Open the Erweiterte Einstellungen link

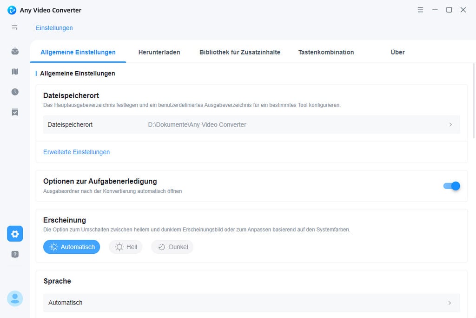[77, 152]
